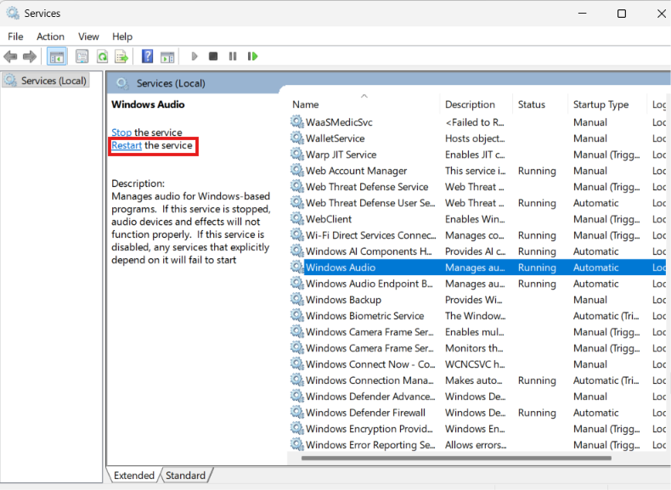Select the highlighted Windows Audio row
Screen dimensions: 671x490
(x=477, y=268)
